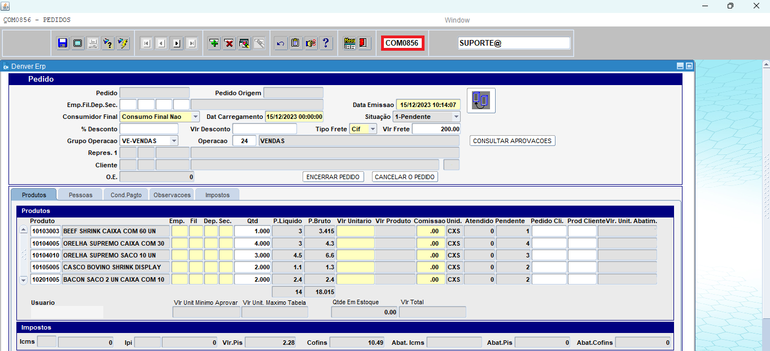Click the Java application icon in title bar
This screenshot has height=351, width=770.
point(6,5)
